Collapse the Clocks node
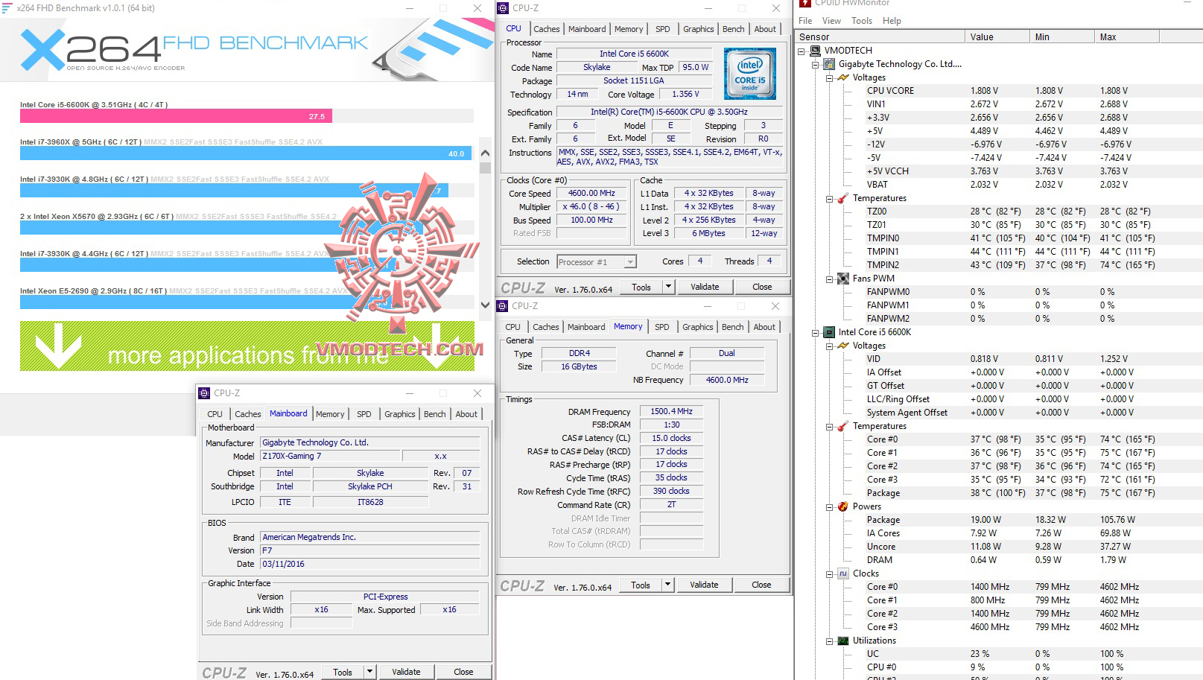Image resolution: width=1203 pixels, height=680 pixels. coord(829,574)
